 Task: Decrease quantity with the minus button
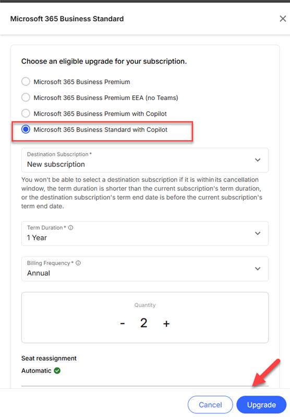(123, 323)
